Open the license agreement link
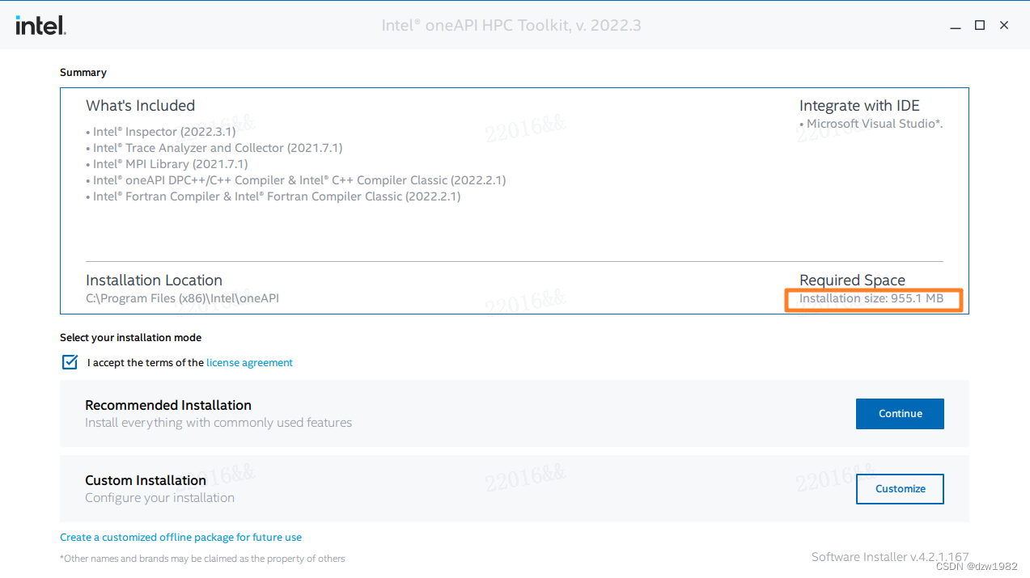The image size is (1030, 578). tap(249, 363)
